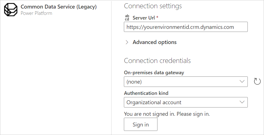Focus the Server Url input field

(x=186, y=27)
